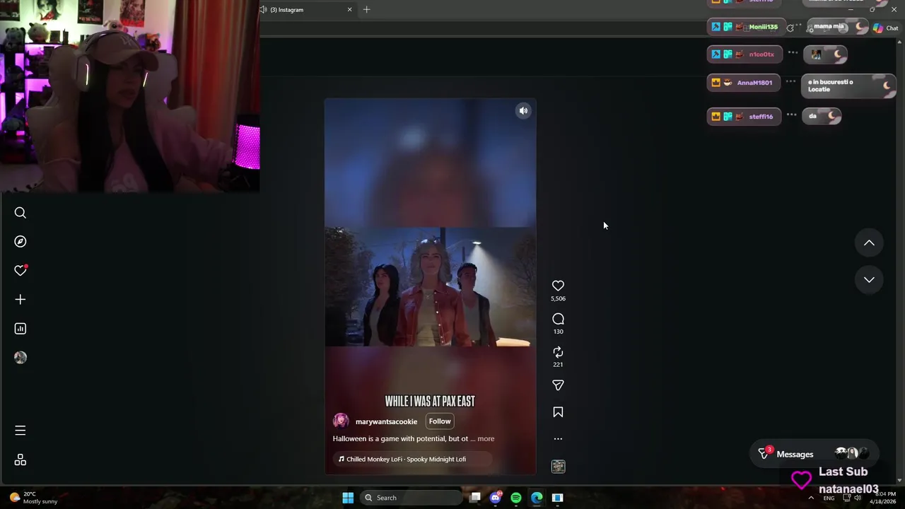Expand the hidden system tray icons
This screenshot has width=905, height=509.
811,498
